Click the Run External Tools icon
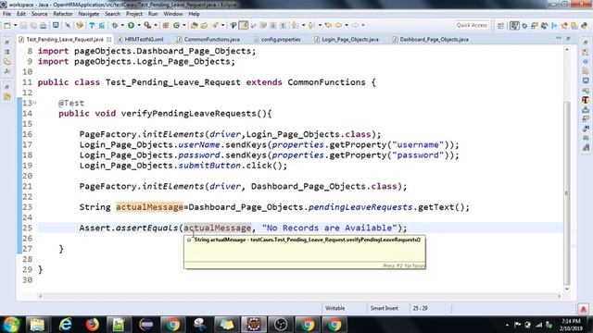Viewport: 593px width, 333px height. point(147,25)
